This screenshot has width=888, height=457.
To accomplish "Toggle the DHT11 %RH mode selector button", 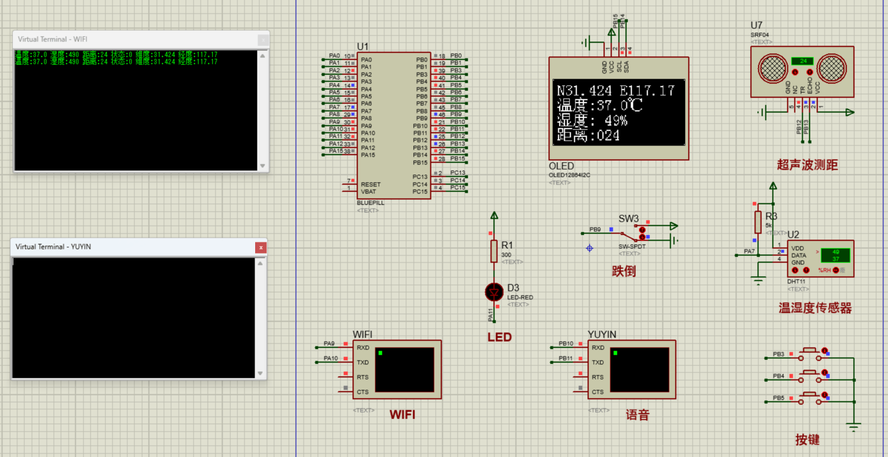I will (835, 270).
